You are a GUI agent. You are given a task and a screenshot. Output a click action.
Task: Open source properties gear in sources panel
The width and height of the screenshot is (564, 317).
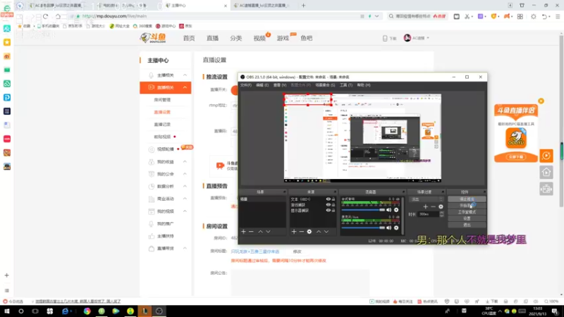(x=309, y=232)
